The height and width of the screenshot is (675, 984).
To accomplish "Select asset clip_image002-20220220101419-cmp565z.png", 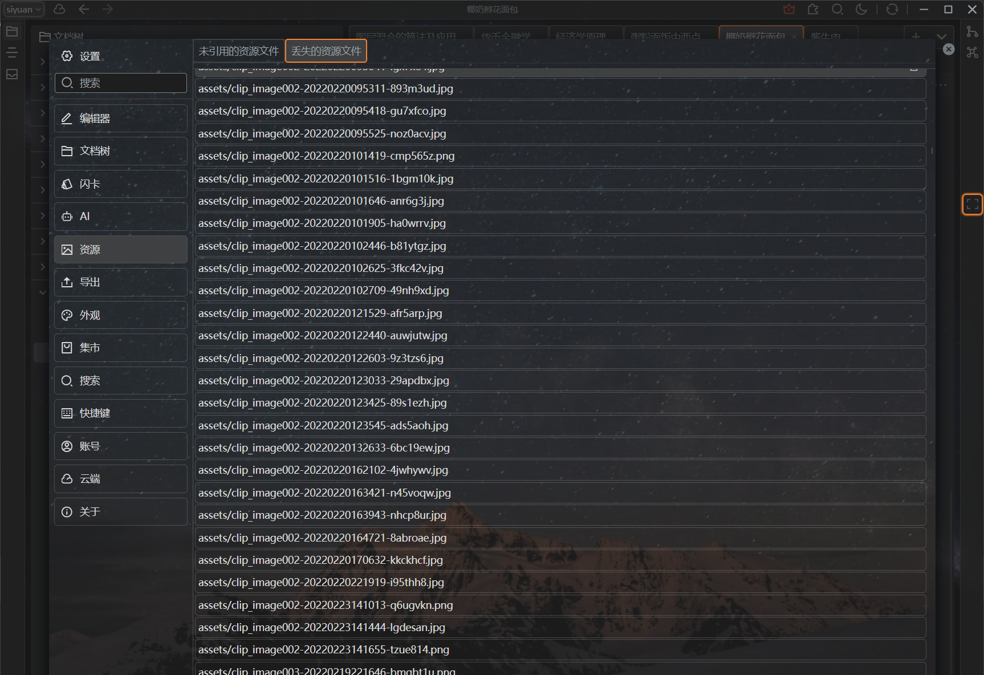I will pos(560,156).
